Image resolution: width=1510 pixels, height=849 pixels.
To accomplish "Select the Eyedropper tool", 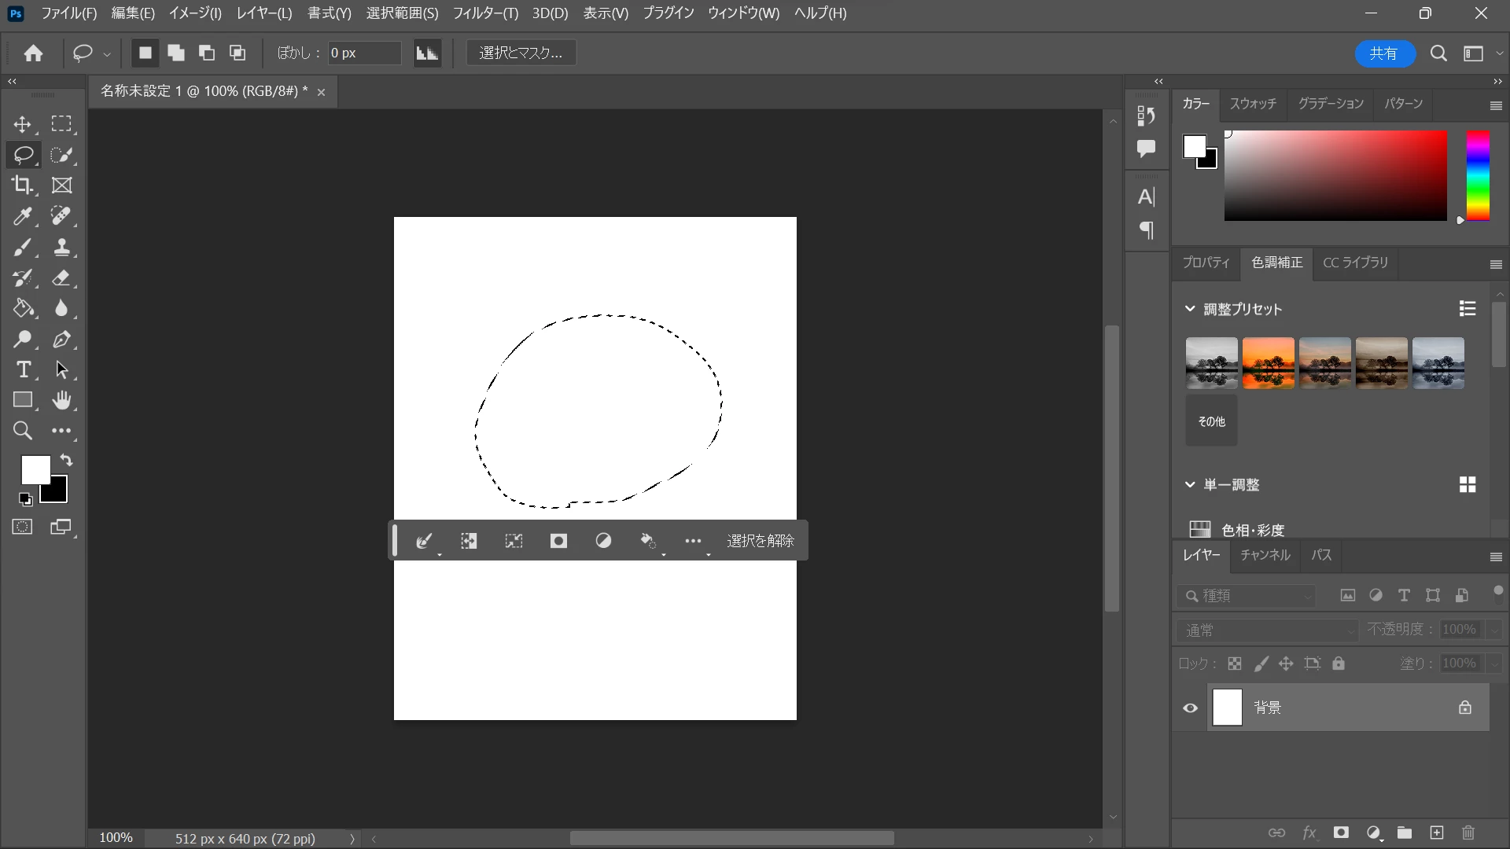I will 22,216.
